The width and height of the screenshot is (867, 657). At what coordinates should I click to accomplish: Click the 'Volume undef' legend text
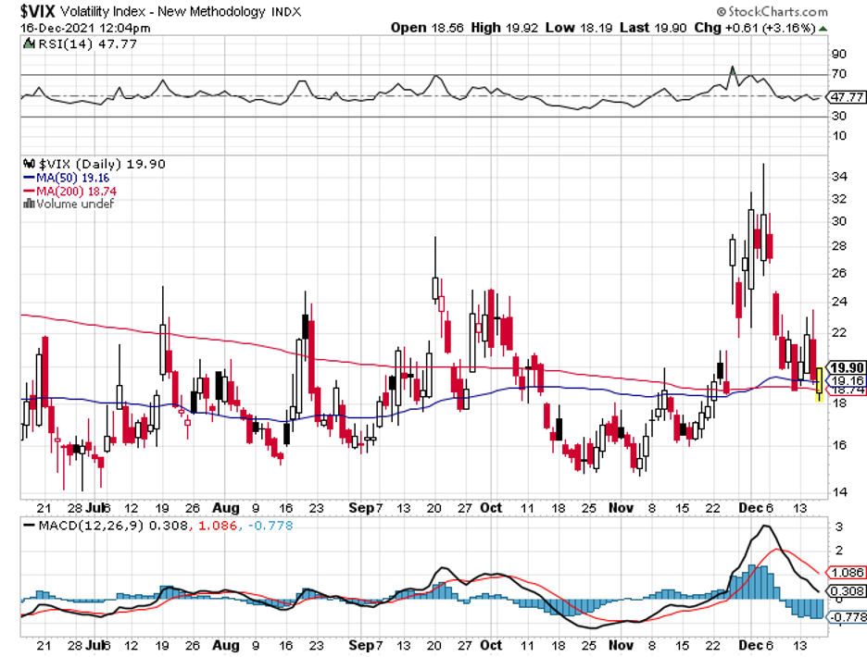tap(75, 204)
